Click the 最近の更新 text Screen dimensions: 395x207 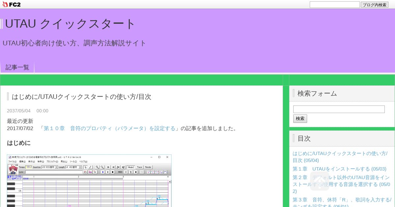[20, 121]
